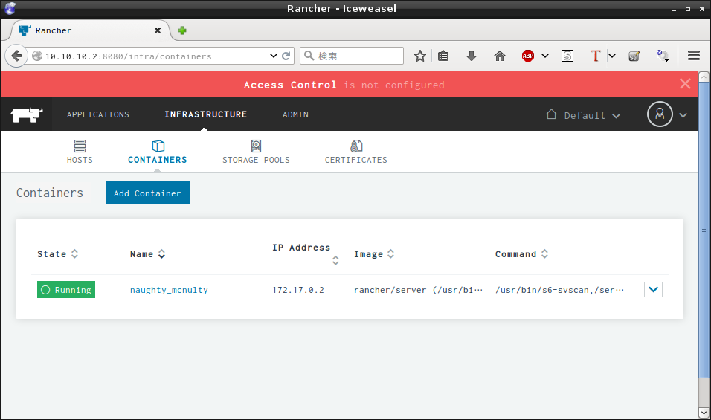The width and height of the screenshot is (711, 420).
Task: Open the Infrastructure menu
Action: pos(205,114)
